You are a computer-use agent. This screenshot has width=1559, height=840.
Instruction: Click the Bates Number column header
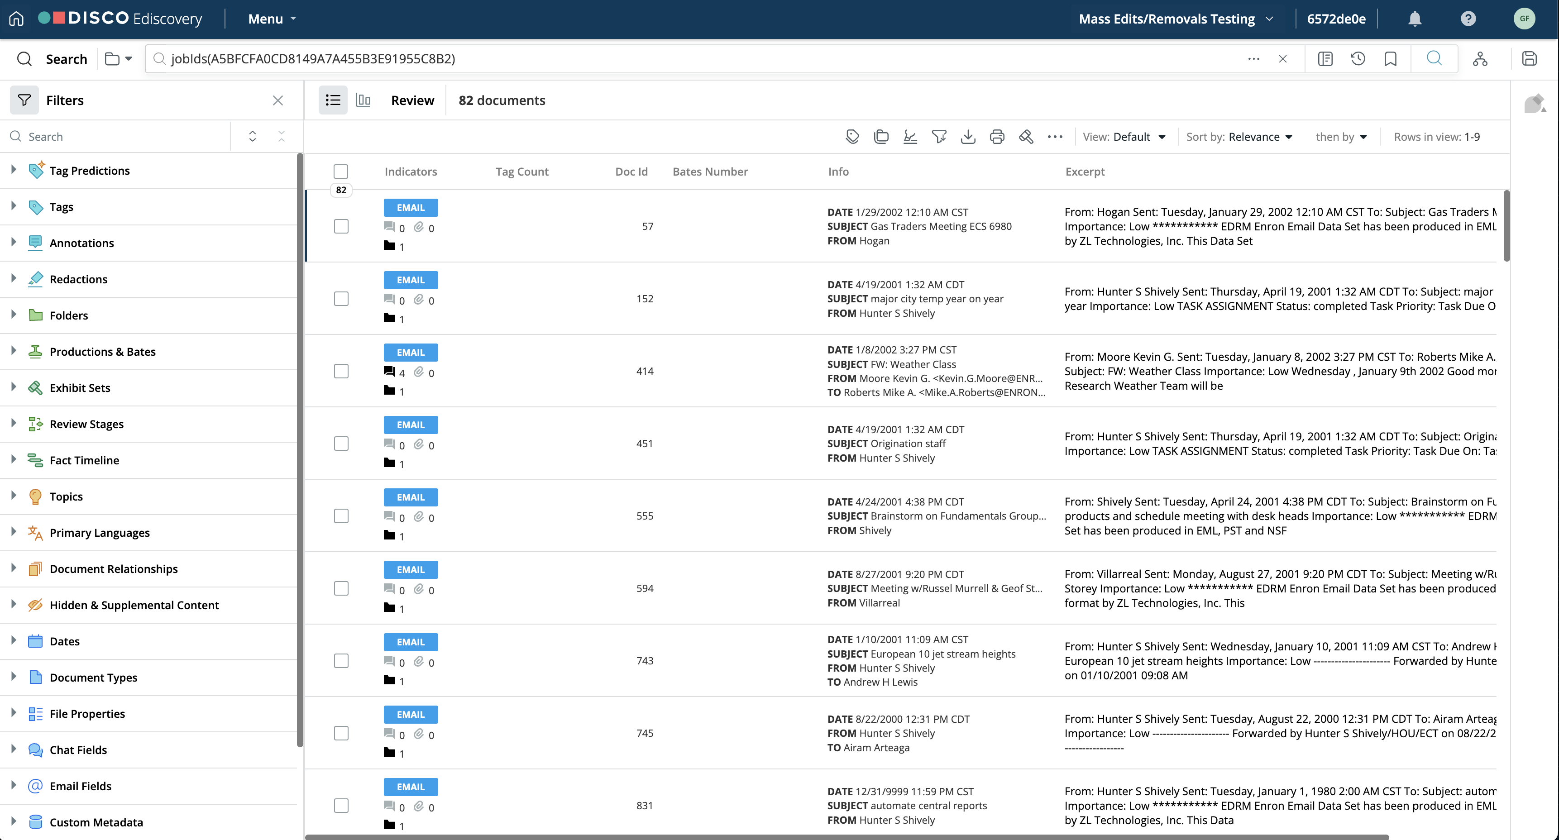710,171
